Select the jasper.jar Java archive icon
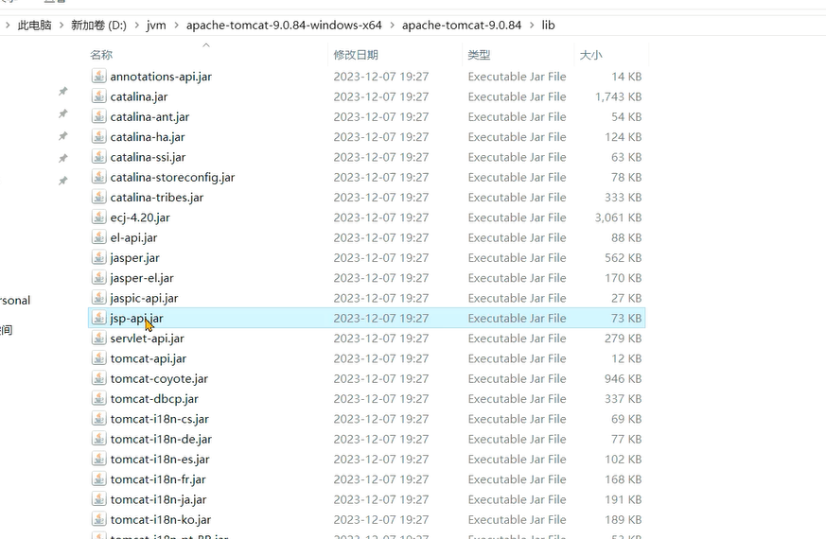This screenshot has width=826, height=539. point(99,257)
